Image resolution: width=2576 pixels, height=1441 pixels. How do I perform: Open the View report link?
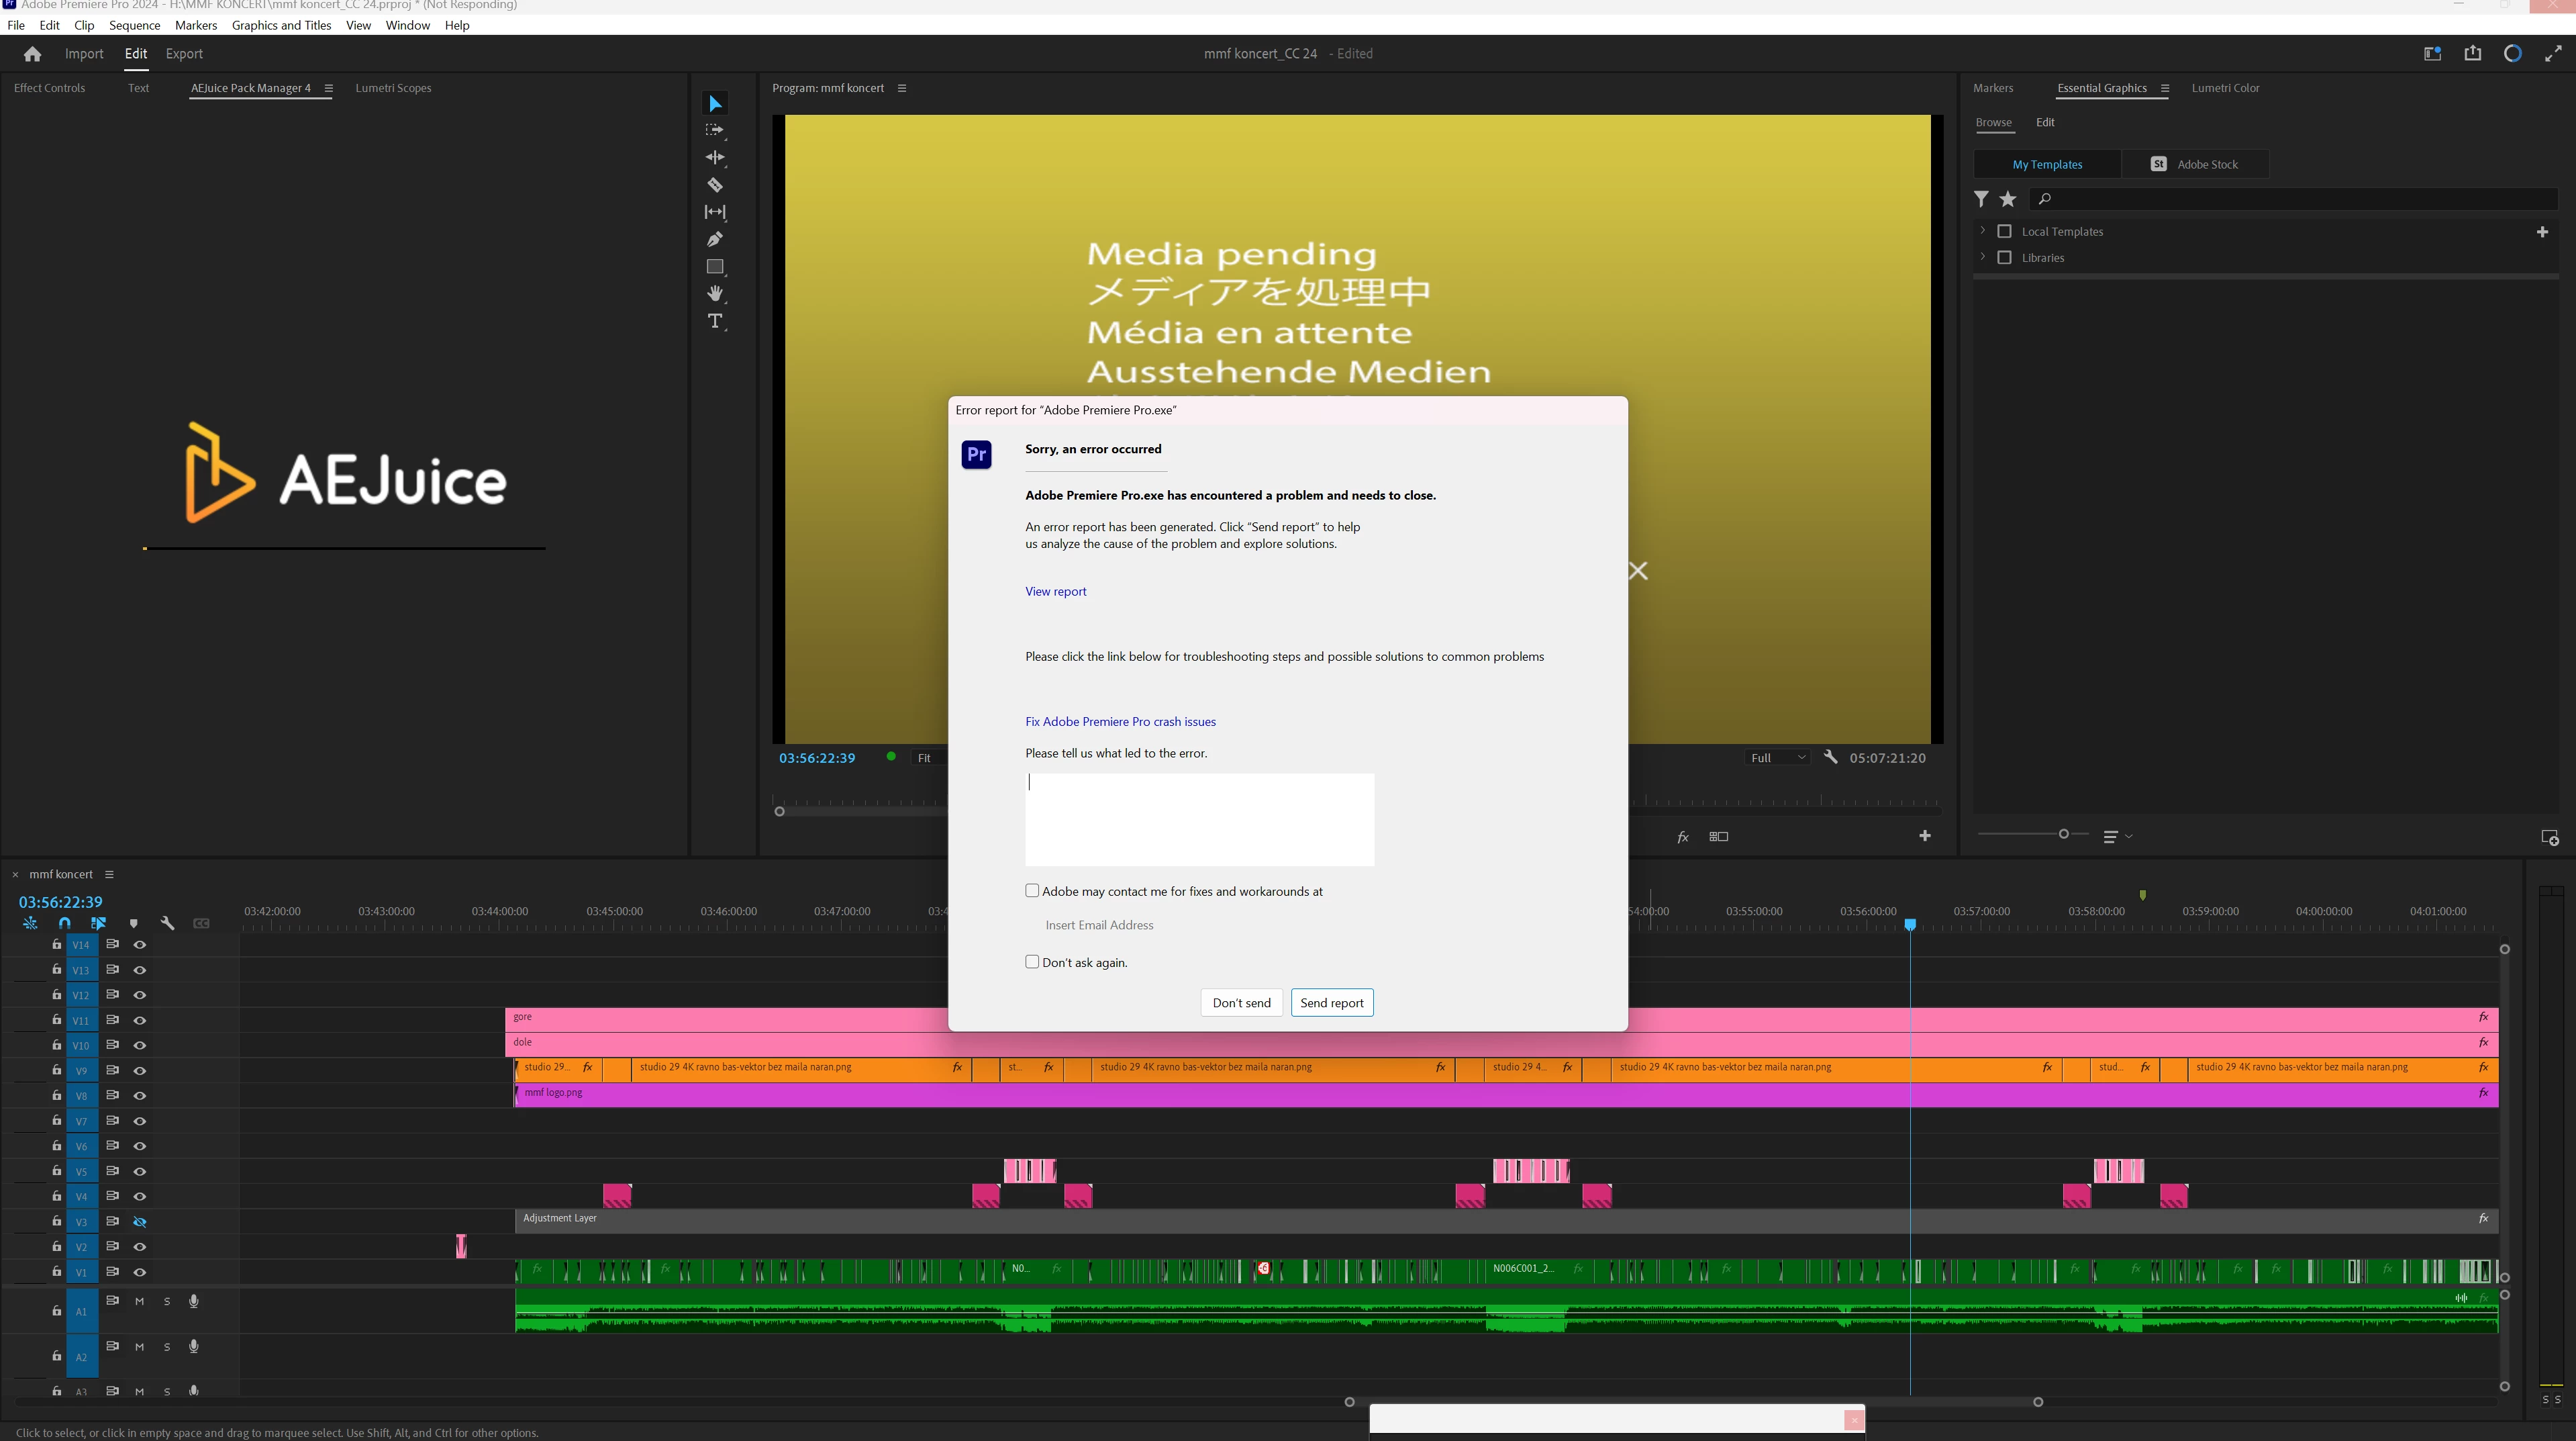pyautogui.click(x=1055, y=592)
